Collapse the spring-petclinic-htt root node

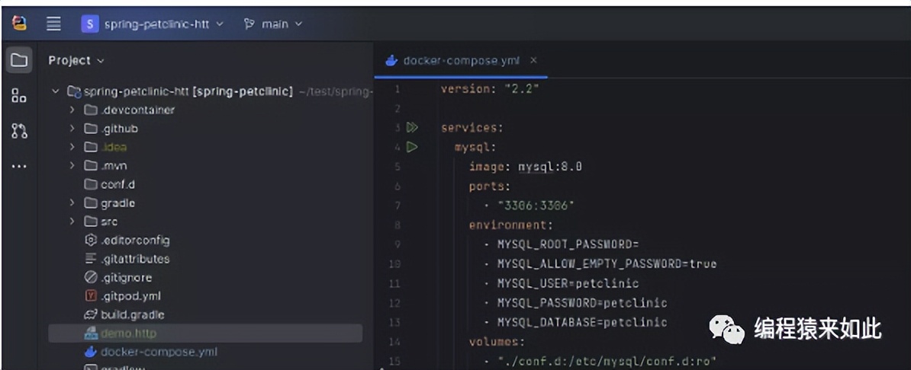tap(56, 91)
